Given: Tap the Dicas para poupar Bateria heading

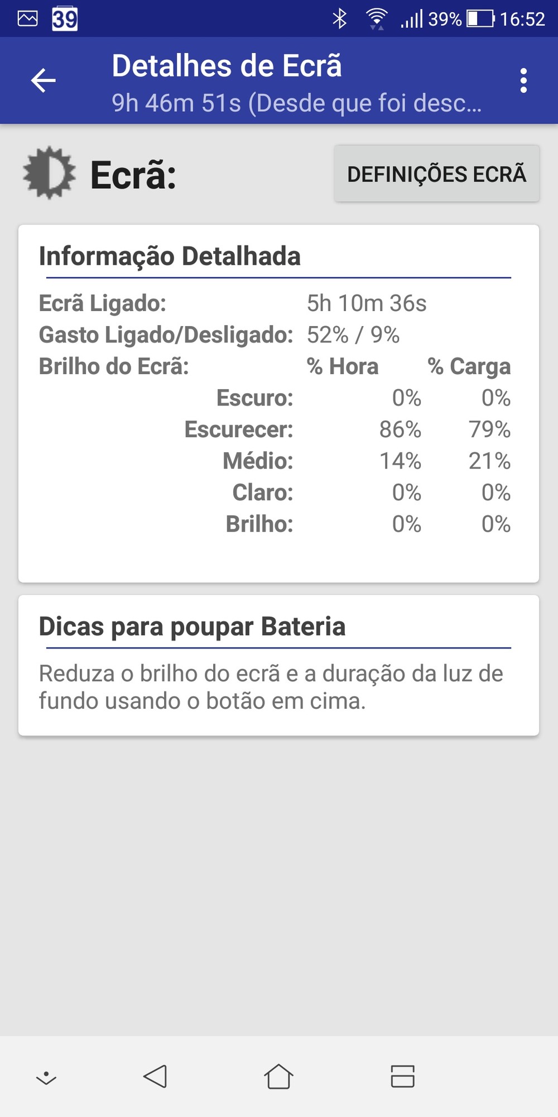Looking at the screenshot, I should (192, 627).
